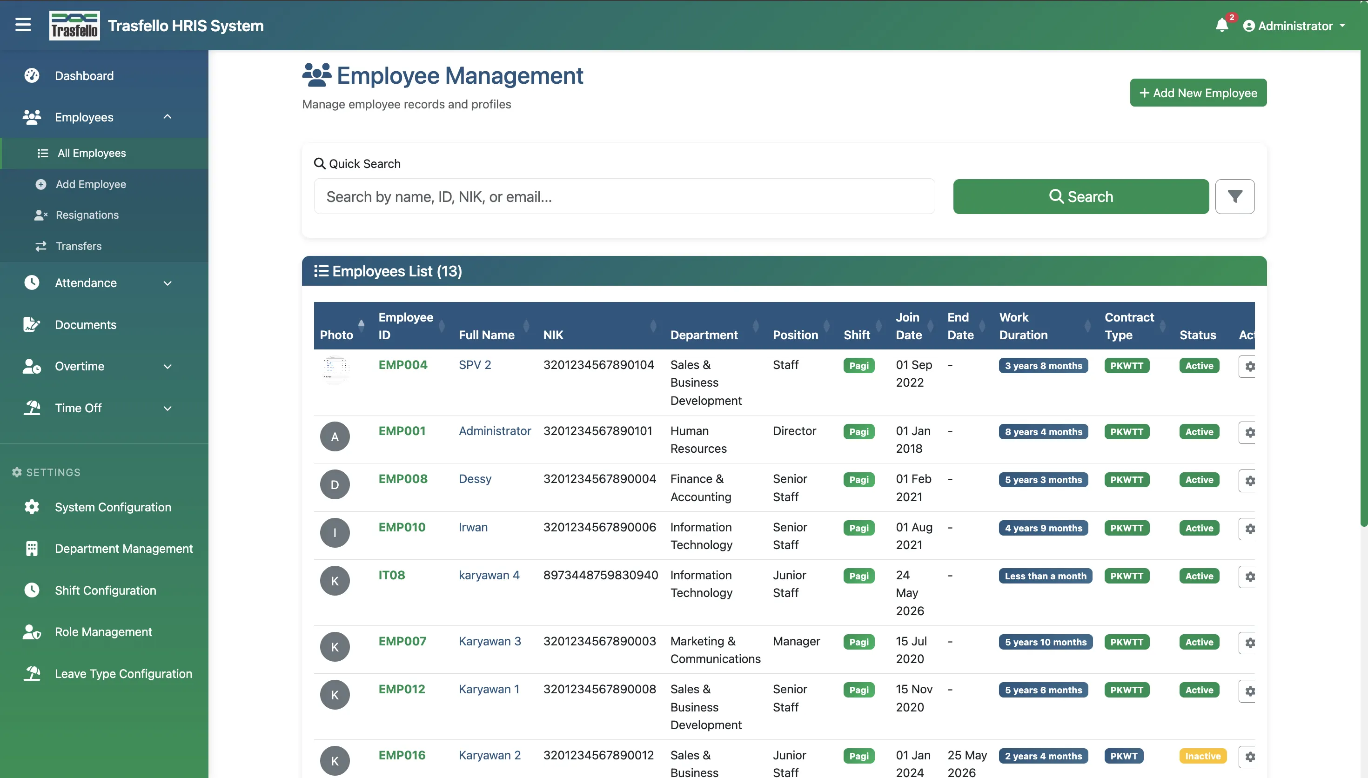Open the Administrator account dropdown
1368x778 pixels.
(1294, 26)
